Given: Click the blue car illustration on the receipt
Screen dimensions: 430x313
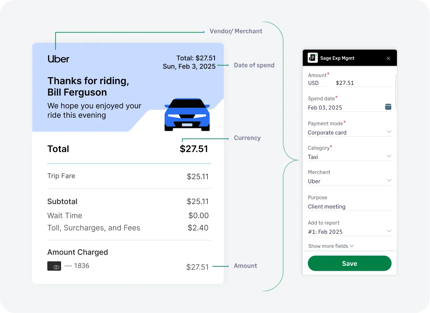Looking at the screenshot, I should [x=187, y=114].
